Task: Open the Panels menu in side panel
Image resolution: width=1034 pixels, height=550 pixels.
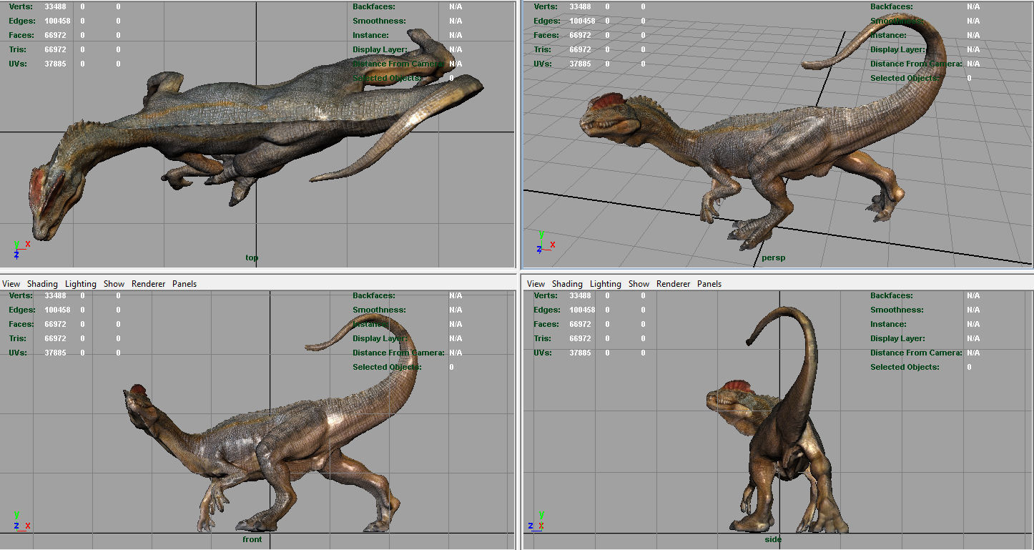Action: coord(709,284)
